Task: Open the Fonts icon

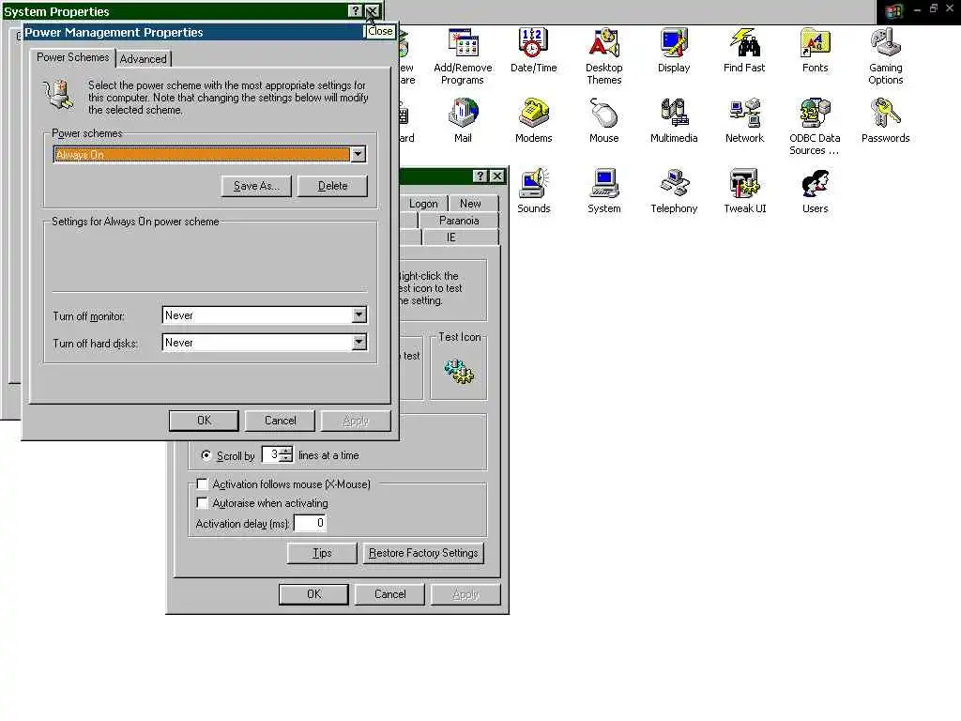Action: [x=815, y=51]
